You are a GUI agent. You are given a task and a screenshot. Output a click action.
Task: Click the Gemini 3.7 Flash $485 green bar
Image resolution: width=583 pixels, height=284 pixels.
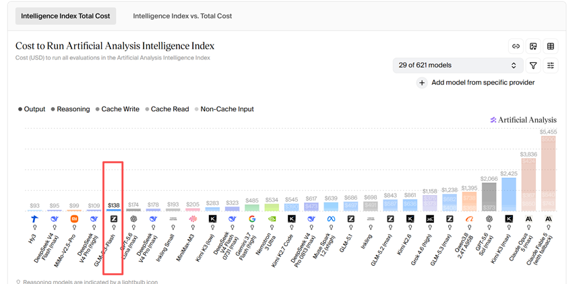pyautogui.click(x=252, y=208)
